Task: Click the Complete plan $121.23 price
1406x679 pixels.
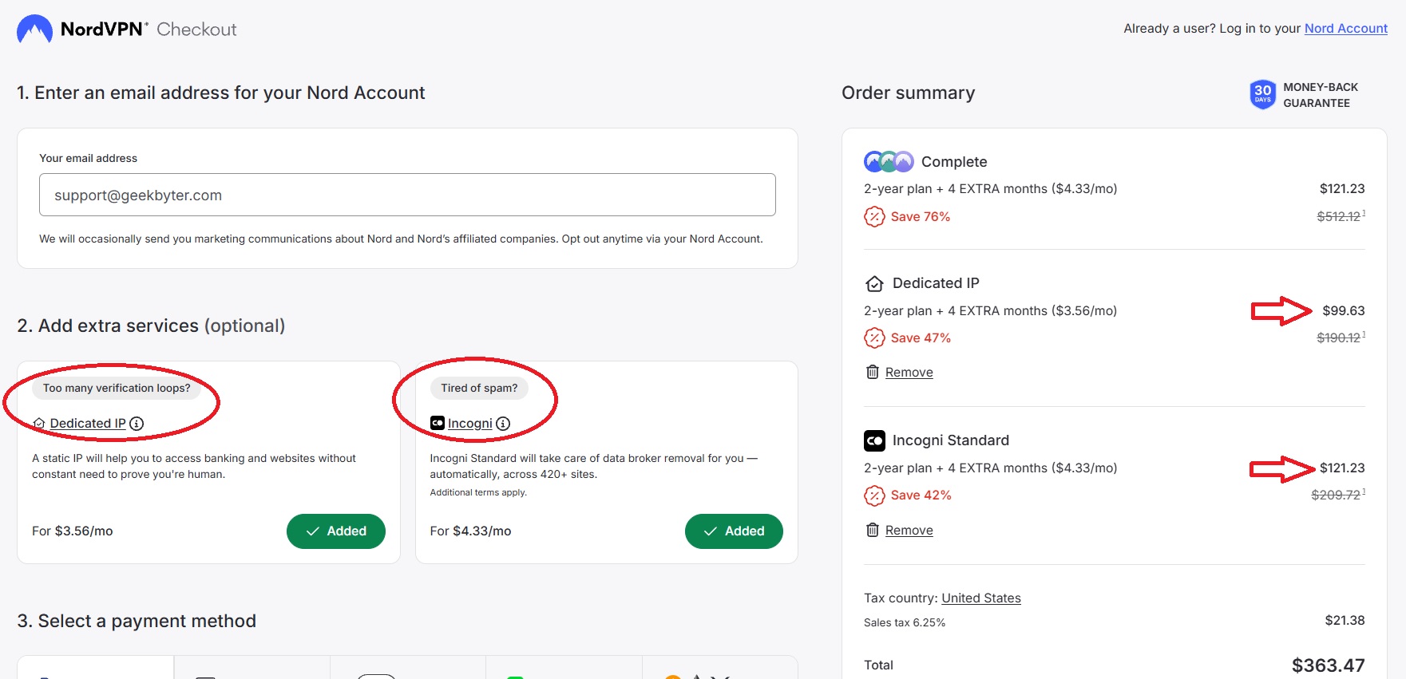Action: 1342,189
